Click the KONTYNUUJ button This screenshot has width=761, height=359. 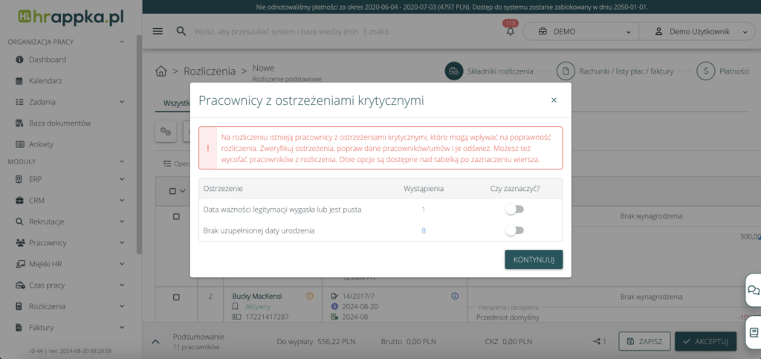(x=533, y=259)
